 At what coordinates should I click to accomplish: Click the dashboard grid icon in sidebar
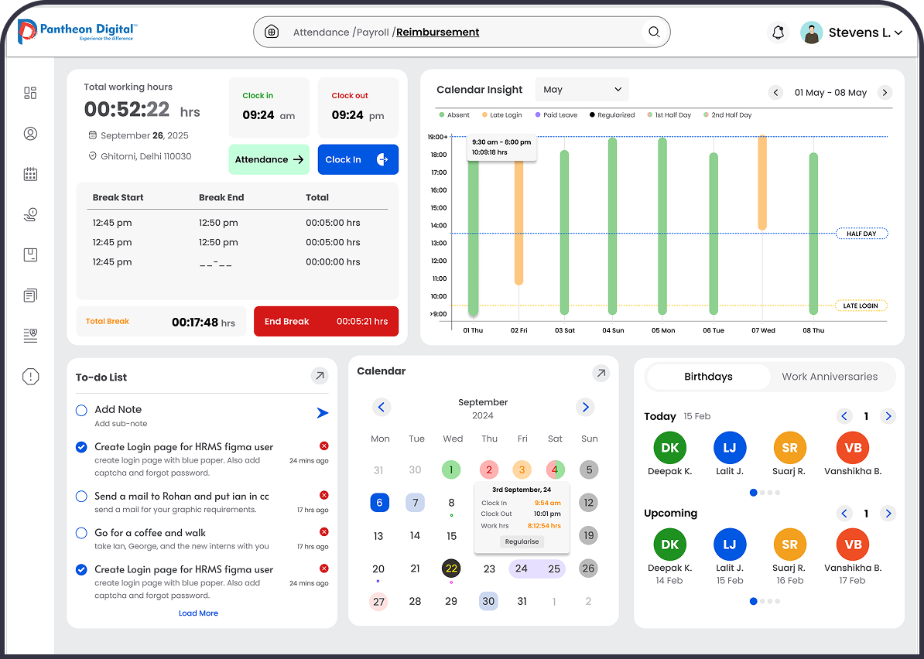pos(30,93)
